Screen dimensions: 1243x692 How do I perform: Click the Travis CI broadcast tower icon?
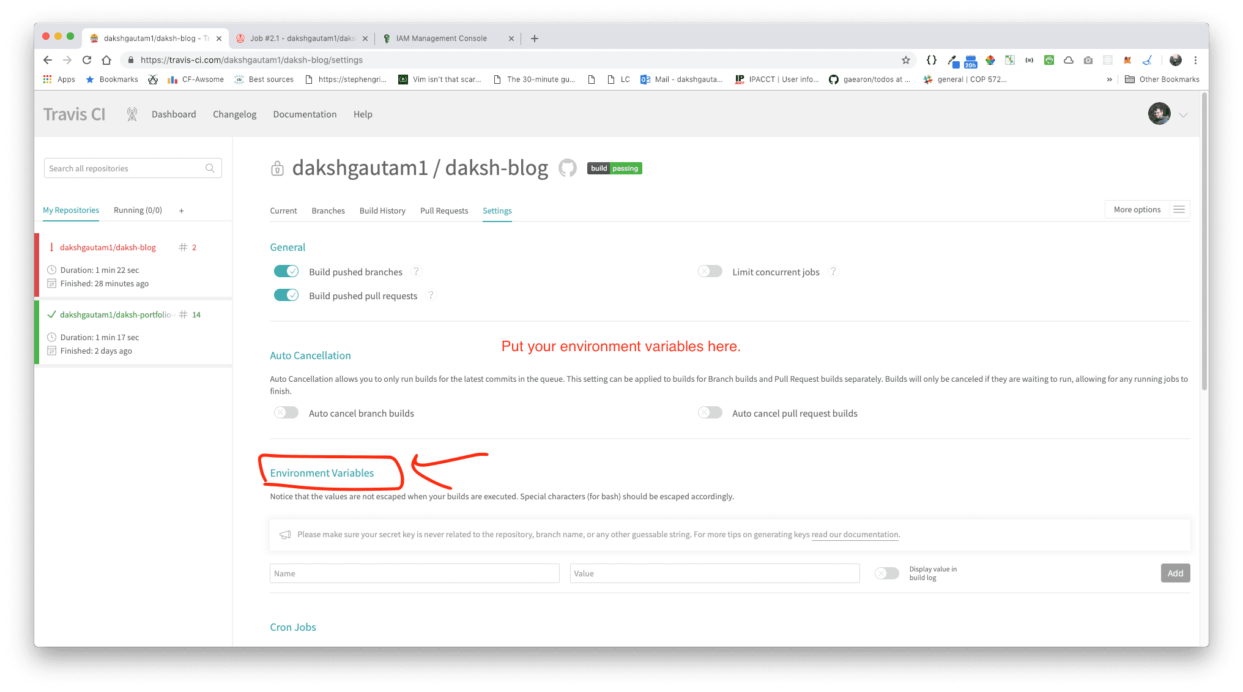132,114
